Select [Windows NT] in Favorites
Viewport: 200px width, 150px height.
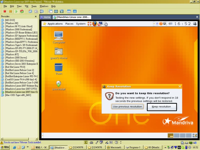pyautogui.click(x=12, y=54)
